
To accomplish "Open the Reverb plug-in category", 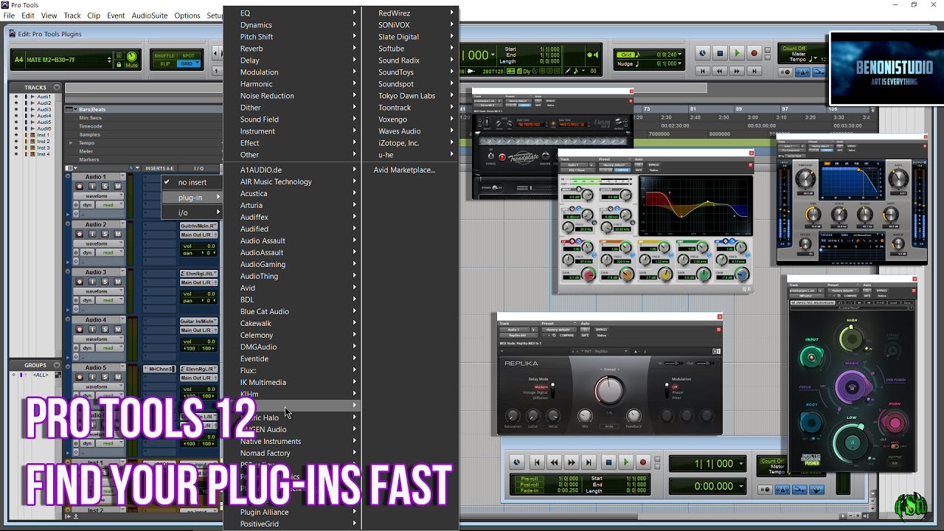I will point(292,49).
